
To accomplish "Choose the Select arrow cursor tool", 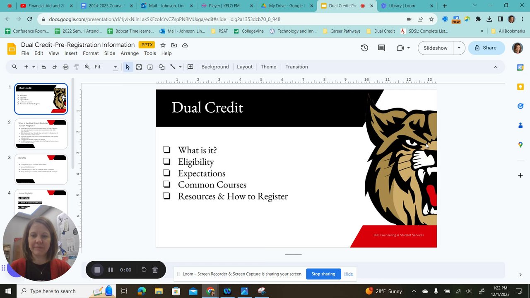I will point(128,67).
